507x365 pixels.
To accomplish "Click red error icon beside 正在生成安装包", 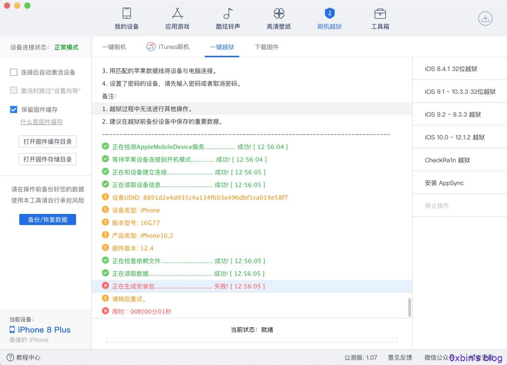I will (x=106, y=286).
